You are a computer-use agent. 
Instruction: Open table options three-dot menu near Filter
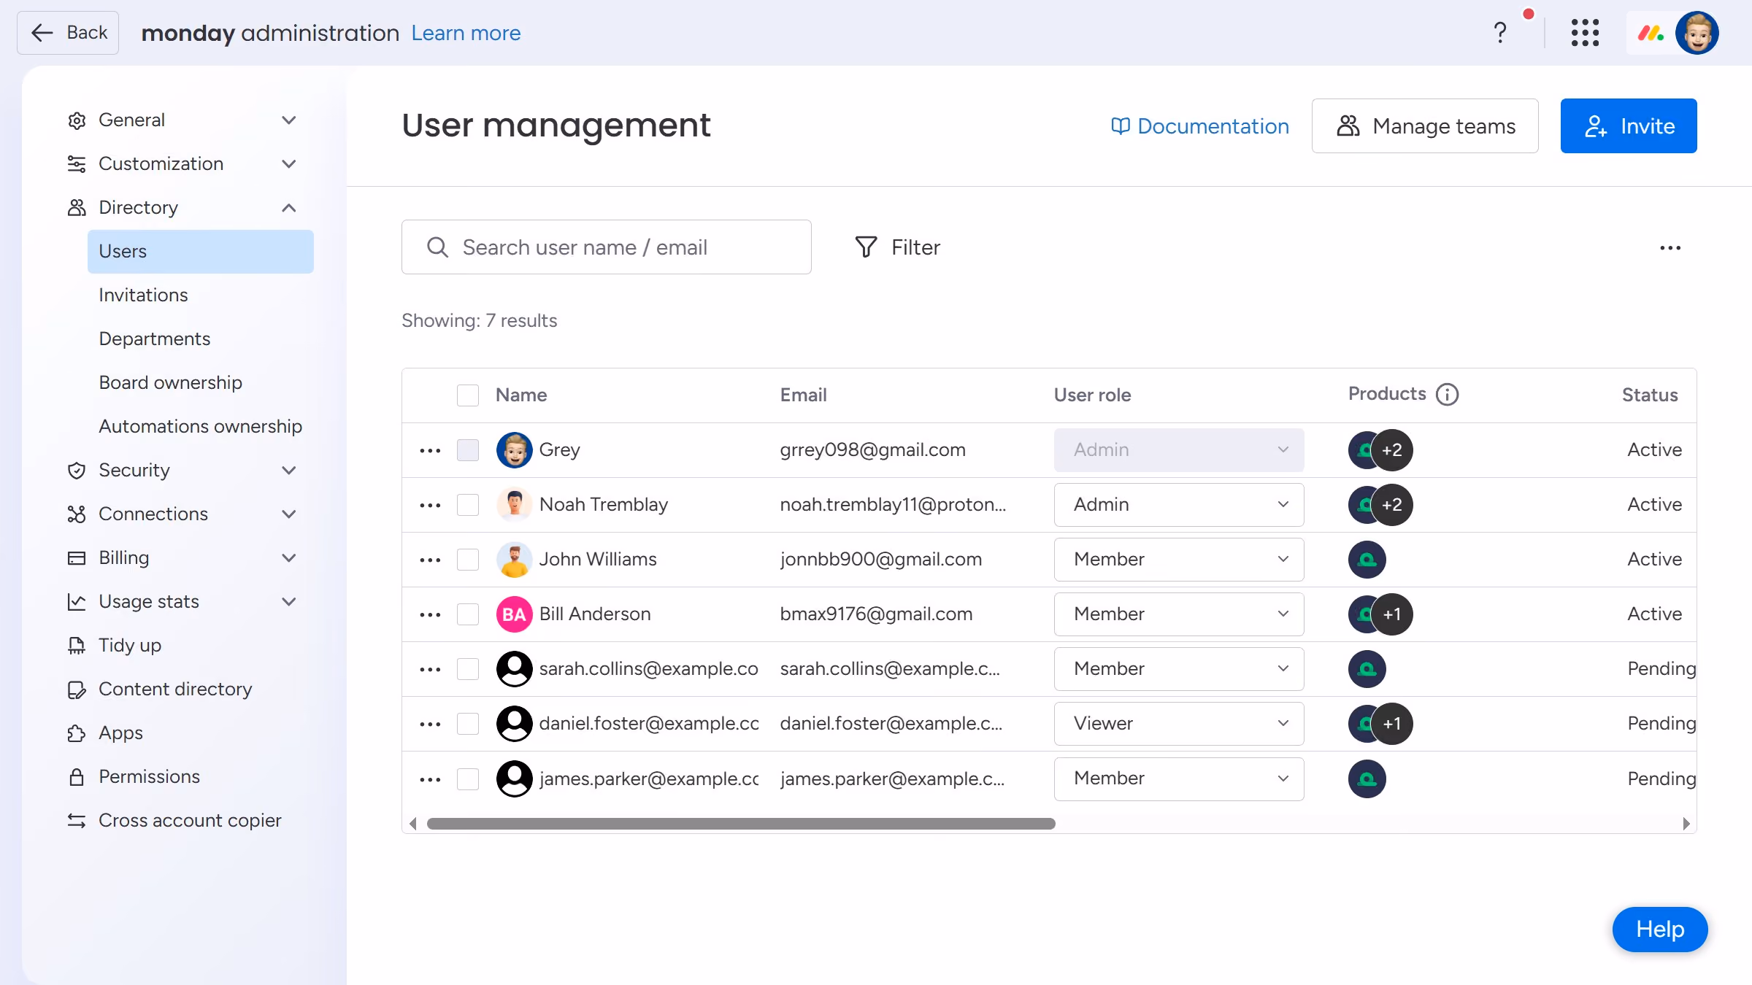1670,248
